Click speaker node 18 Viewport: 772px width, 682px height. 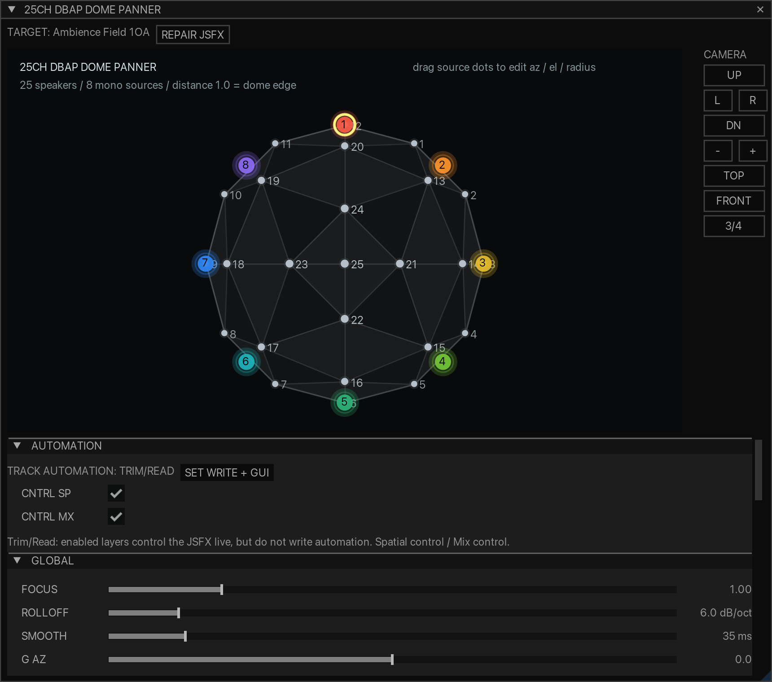[x=227, y=264]
